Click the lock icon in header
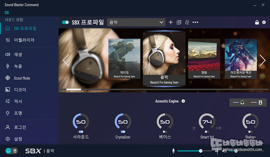The width and height of the screenshot is (270, 157). click(x=257, y=22)
